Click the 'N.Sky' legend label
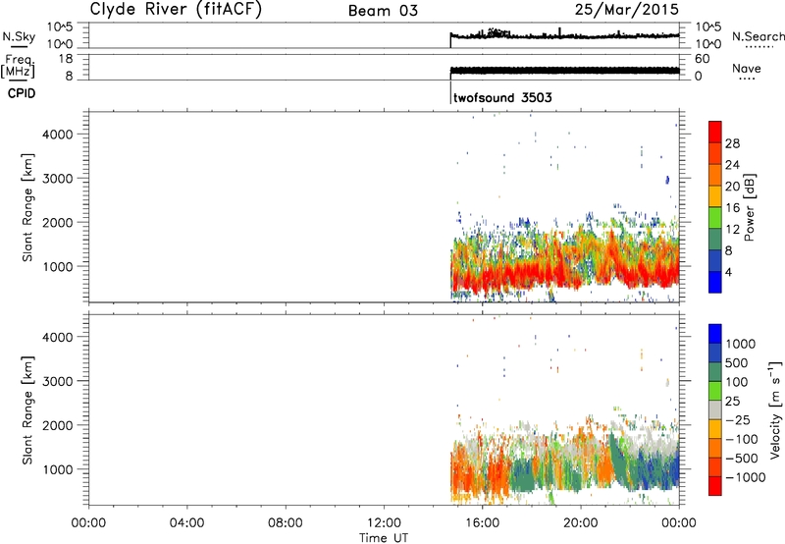 (x=19, y=36)
